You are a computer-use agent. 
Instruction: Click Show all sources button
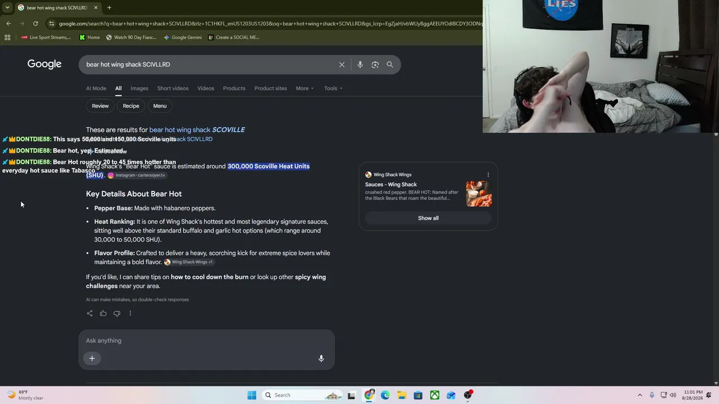(428, 218)
